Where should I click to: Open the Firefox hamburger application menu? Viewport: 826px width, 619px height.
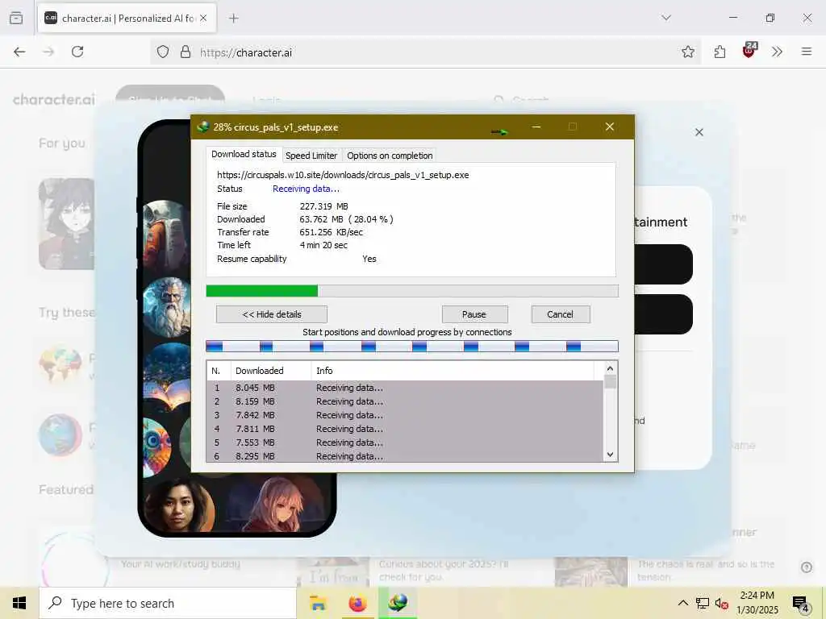[807, 52]
